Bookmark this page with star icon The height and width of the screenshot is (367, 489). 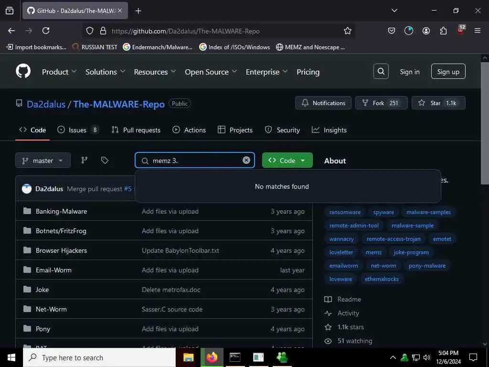pyautogui.click(x=348, y=31)
